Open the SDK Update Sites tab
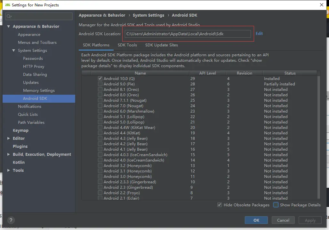The height and width of the screenshot is (230, 329). coord(161,45)
